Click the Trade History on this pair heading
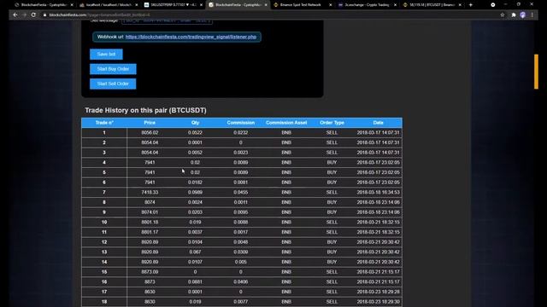The image size is (547, 307). (146, 110)
